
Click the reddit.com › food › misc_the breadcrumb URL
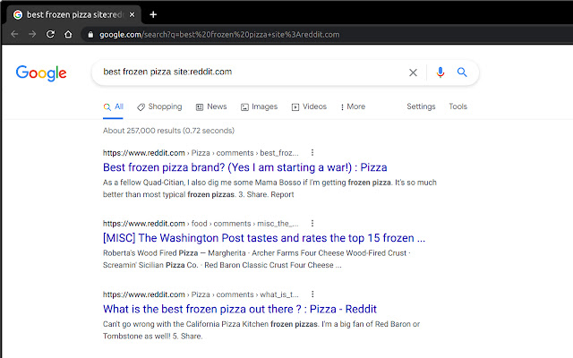[201, 224]
